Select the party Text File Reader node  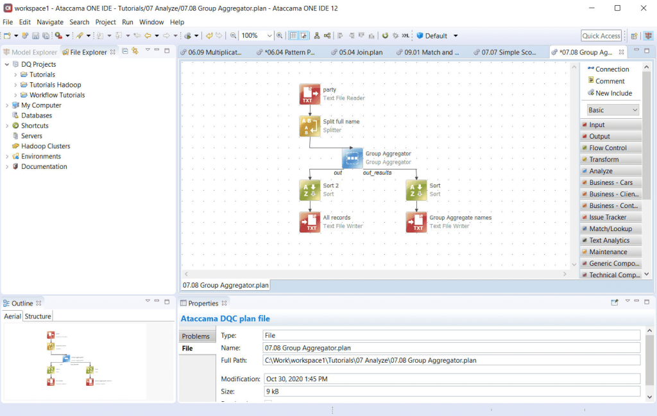(x=311, y=94)
